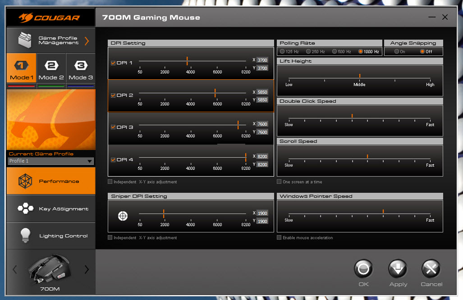Viewport: 463px width, 300px height.
Task: Click Lift Height slider handle
Action: point(360,76)
